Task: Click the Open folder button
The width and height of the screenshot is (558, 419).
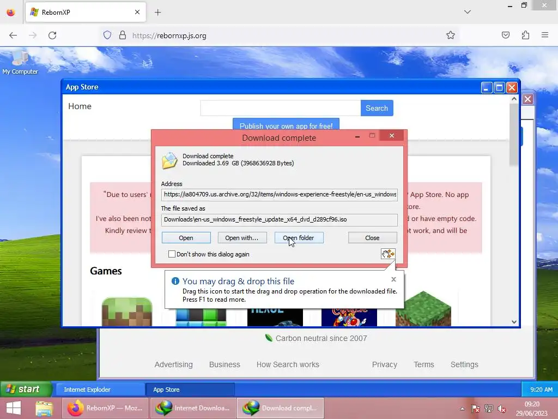Action: click(299, 238)
